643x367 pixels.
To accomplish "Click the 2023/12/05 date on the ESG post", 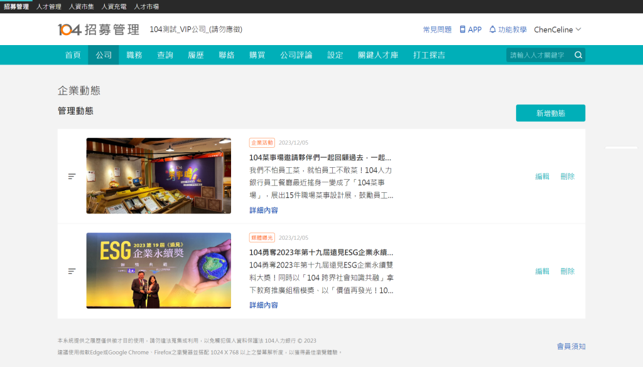I will [x=294, y=238].
